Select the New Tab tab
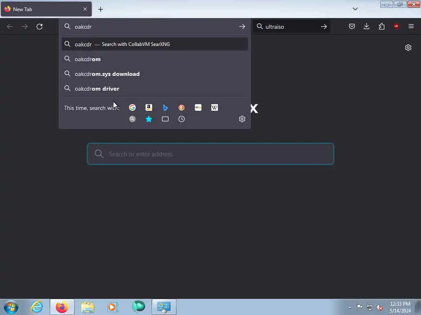The image size is (421, 315). pyautogui.click(x=46, y=9)
